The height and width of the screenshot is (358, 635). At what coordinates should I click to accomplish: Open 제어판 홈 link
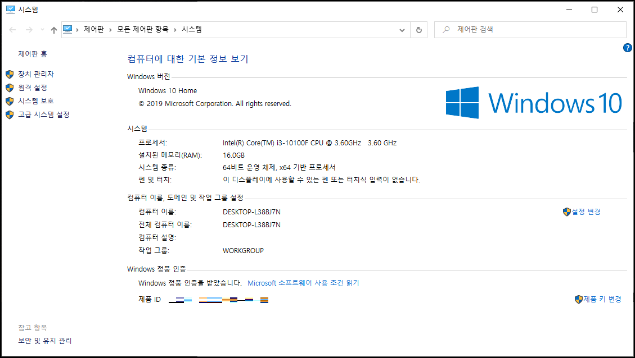(33, 54)
